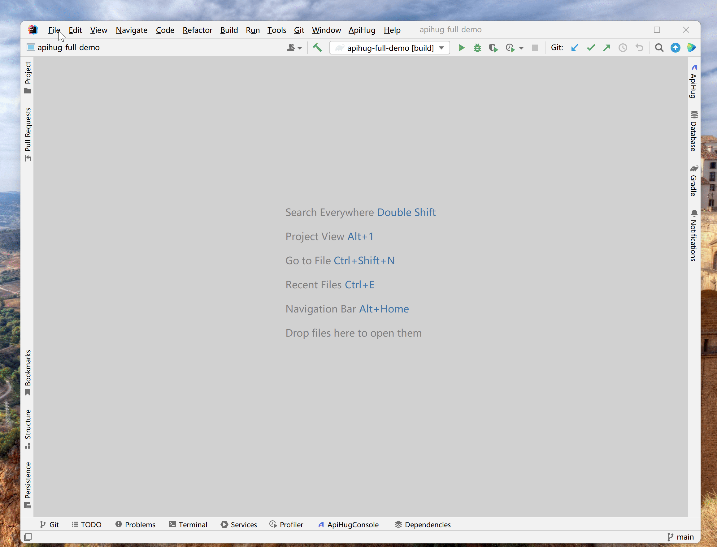Open Project View using the shortcut link
This screenshot has width=717, height=547.
point(329,236)
